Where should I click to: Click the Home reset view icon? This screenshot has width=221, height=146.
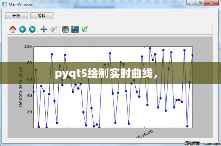click(x=13, y=29)
